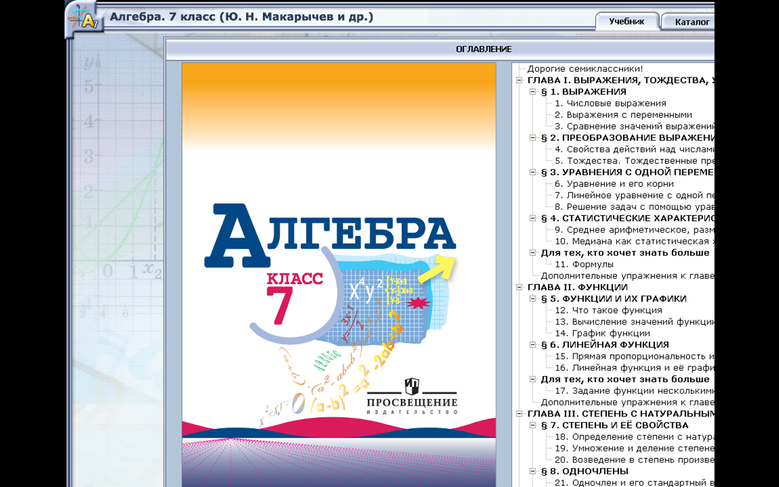Select § 3. УРАВНЕНИЯ С ОДНОЙ ПЕРЕМЕННОЙ title
The height and width of the screenshot is (487, 779).
627,172
